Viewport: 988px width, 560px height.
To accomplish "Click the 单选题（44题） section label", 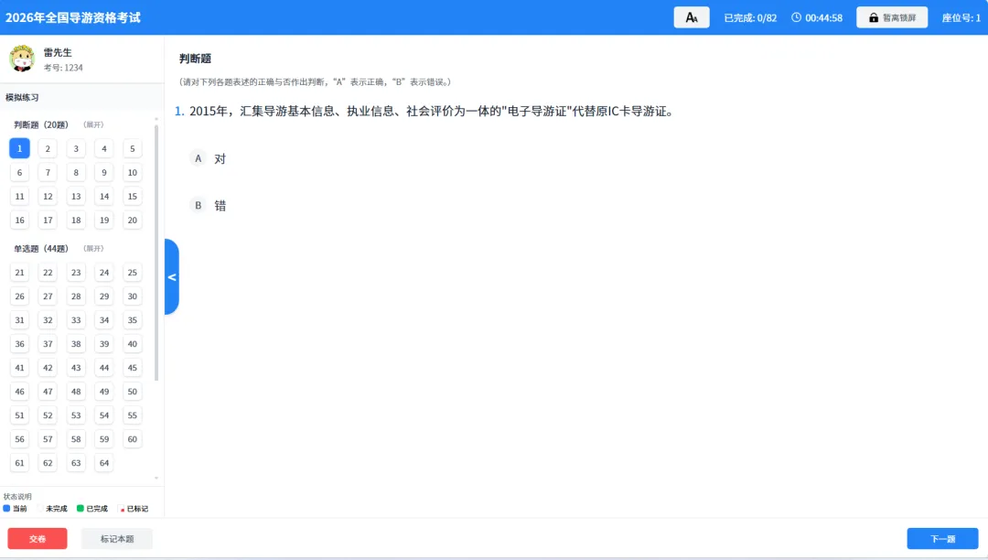I will coord(41,249).
